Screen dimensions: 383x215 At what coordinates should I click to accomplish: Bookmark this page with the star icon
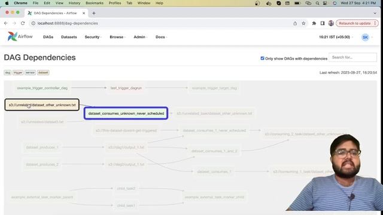303,23
